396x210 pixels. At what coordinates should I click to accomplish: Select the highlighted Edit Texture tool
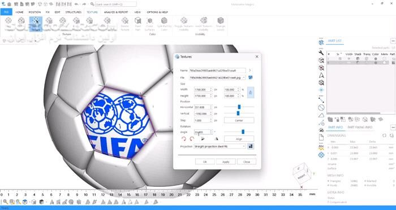click(x=36, y=24)
